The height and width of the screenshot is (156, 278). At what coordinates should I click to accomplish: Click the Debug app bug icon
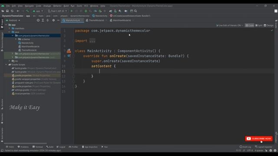(86, 11)
